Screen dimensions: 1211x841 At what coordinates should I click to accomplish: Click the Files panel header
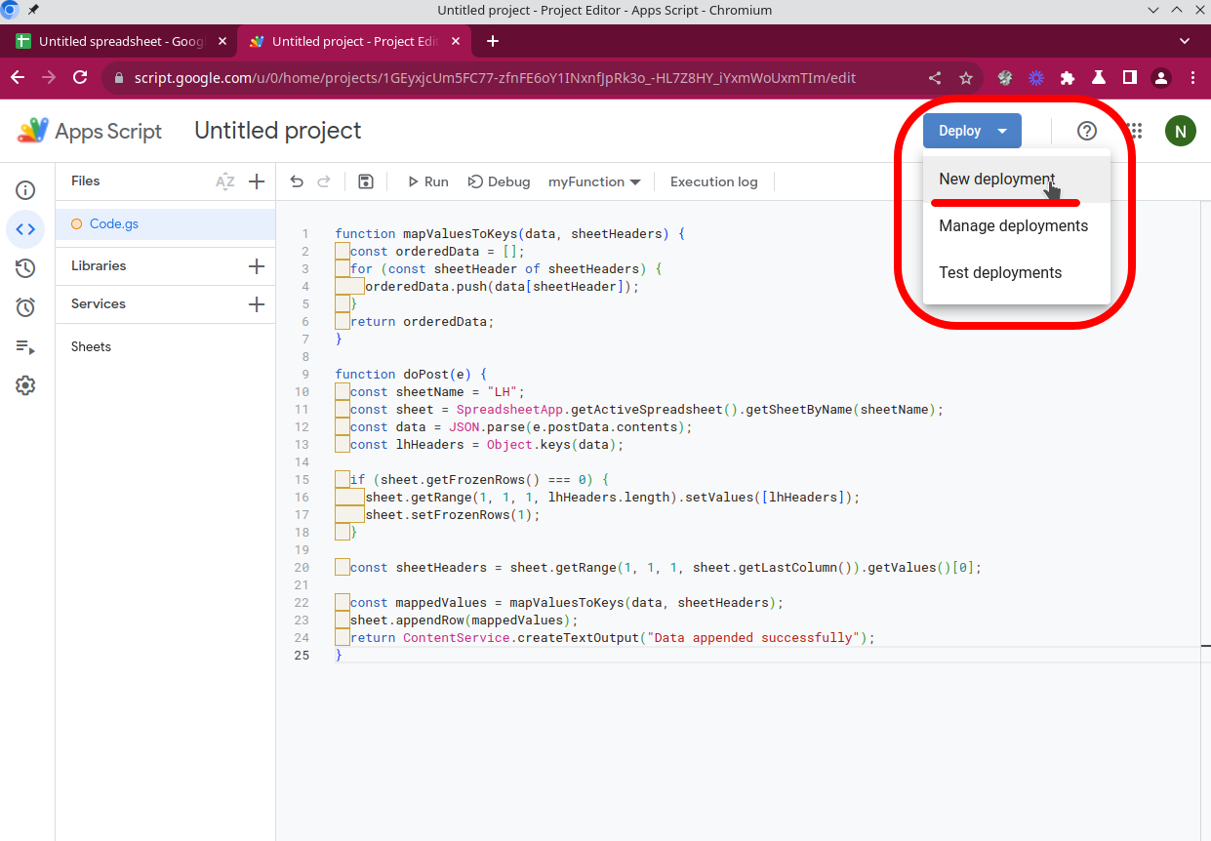coord(86,180)
